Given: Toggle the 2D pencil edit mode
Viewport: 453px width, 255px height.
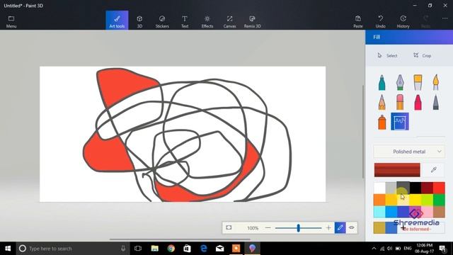Looking at the screenshot, I should [x=340, y=228].
